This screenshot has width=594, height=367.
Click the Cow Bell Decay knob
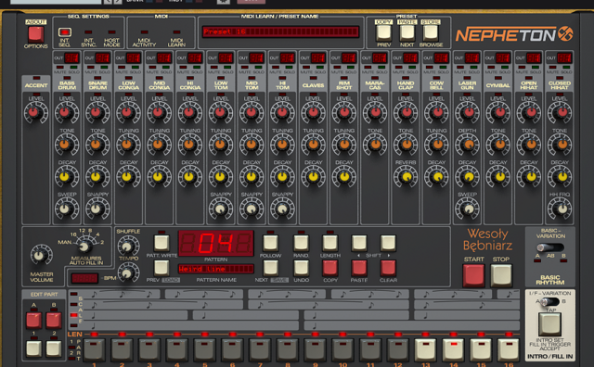click(x=437, y=176)
